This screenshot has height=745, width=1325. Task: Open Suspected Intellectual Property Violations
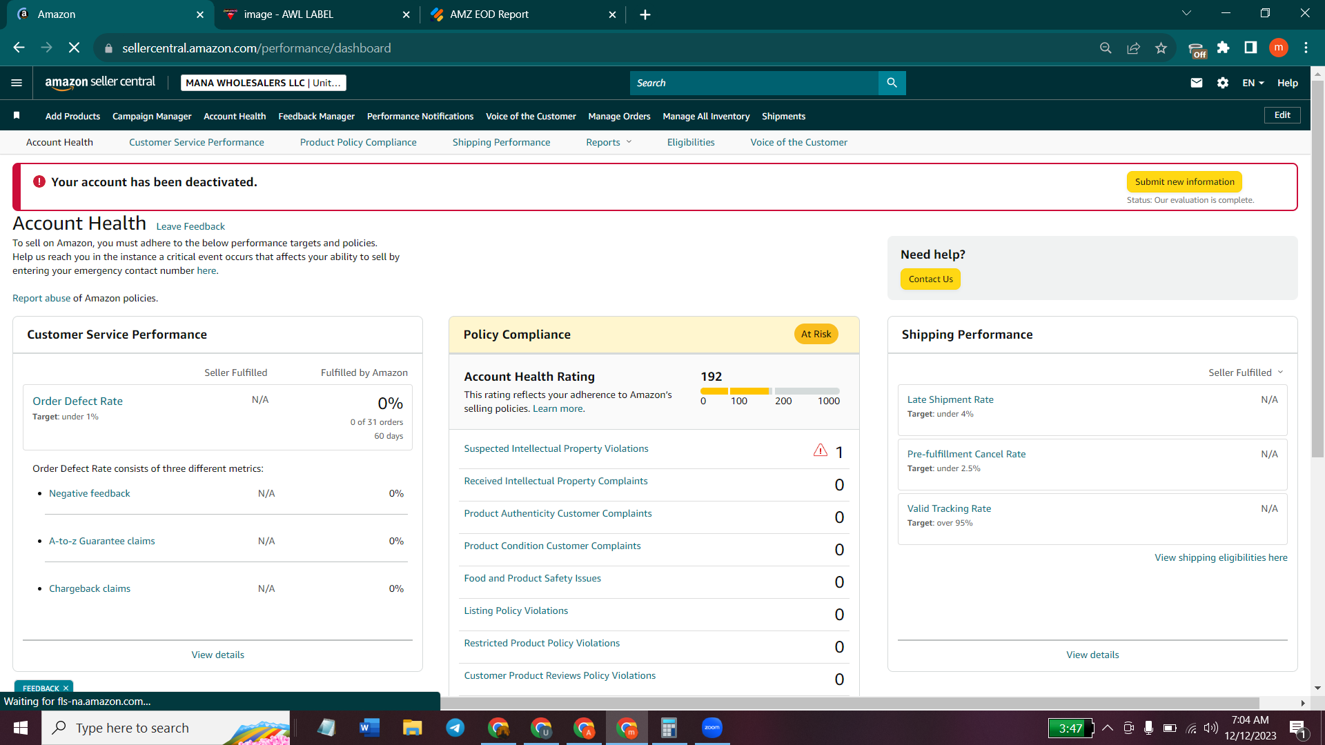coord(556,448)
